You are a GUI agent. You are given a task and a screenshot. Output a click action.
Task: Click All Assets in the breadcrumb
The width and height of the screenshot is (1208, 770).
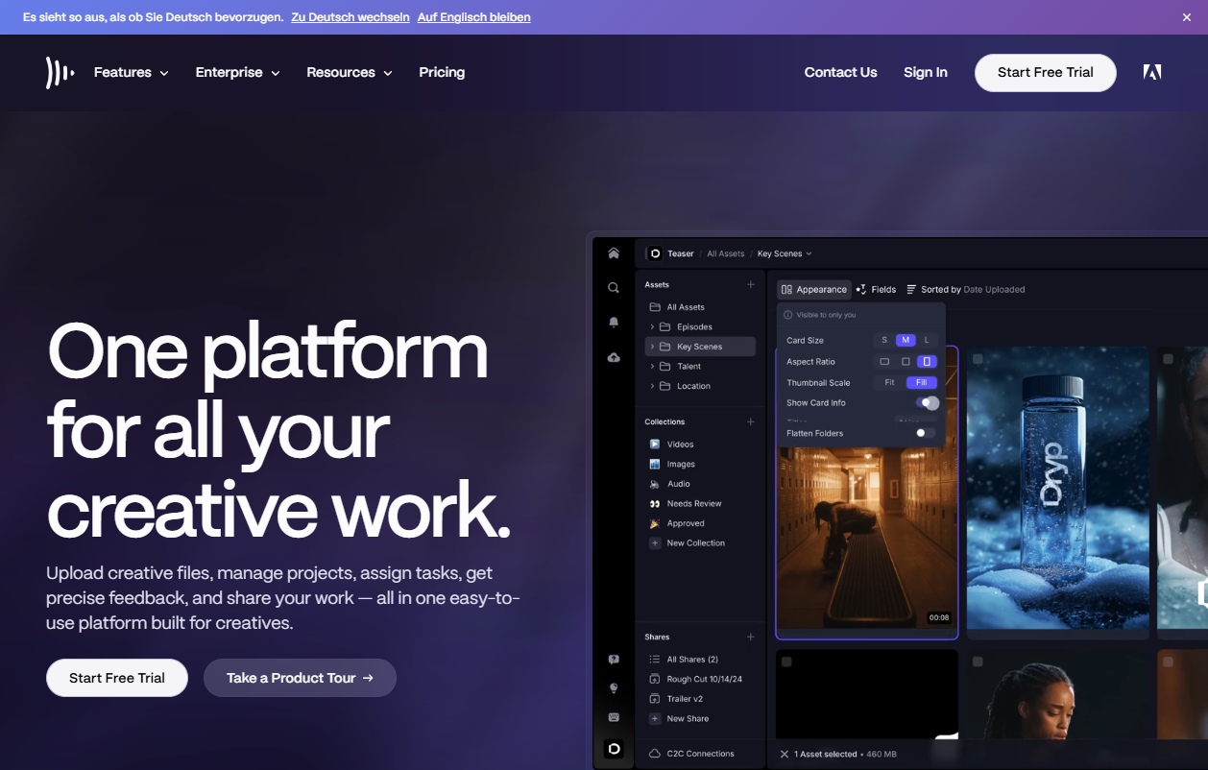pyautogui.click(x=726, y=253)
